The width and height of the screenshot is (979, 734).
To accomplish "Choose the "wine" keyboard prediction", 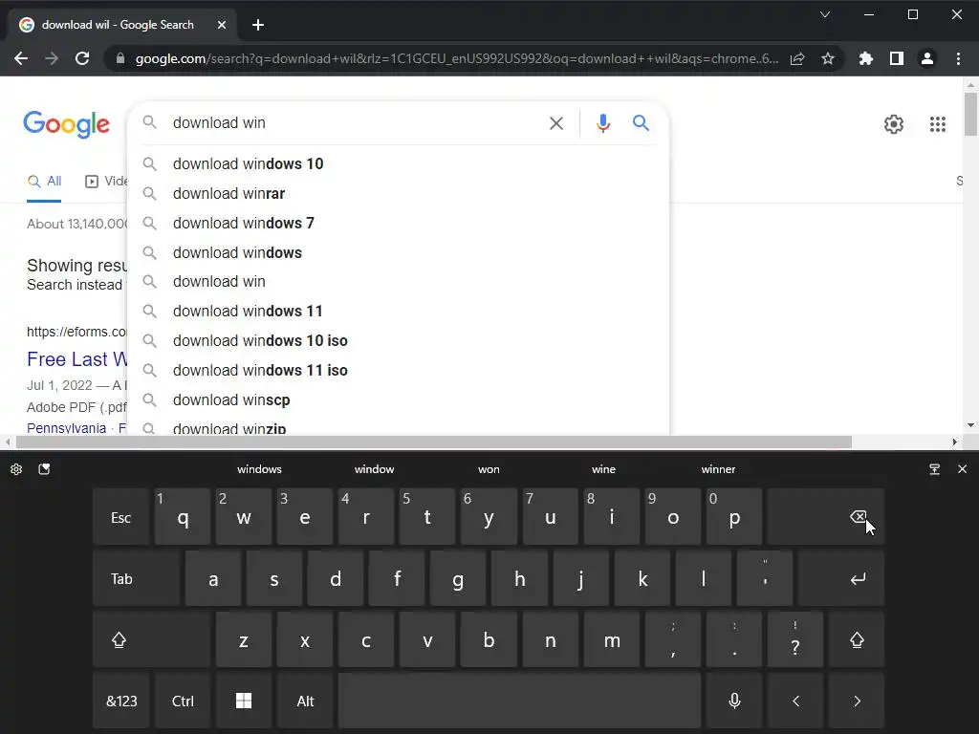I will [604, 469].
